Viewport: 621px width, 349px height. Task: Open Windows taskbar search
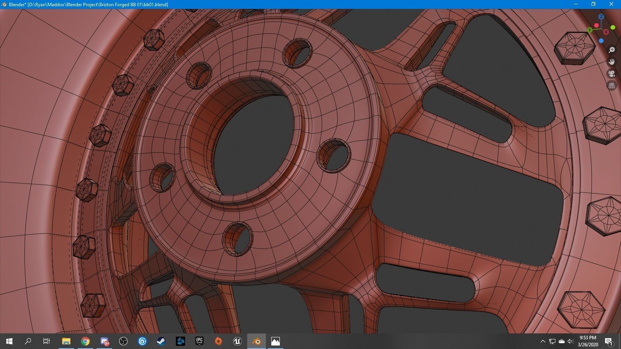pyautogui.click(x=28, y=341)
